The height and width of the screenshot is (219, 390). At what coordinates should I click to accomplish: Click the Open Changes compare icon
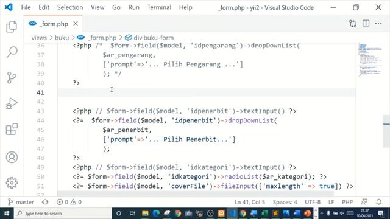353,24
